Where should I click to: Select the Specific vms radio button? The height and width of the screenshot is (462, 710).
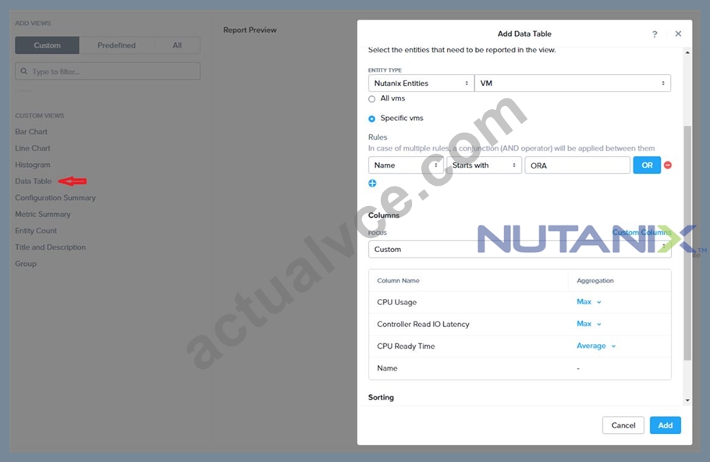point(371,119)
